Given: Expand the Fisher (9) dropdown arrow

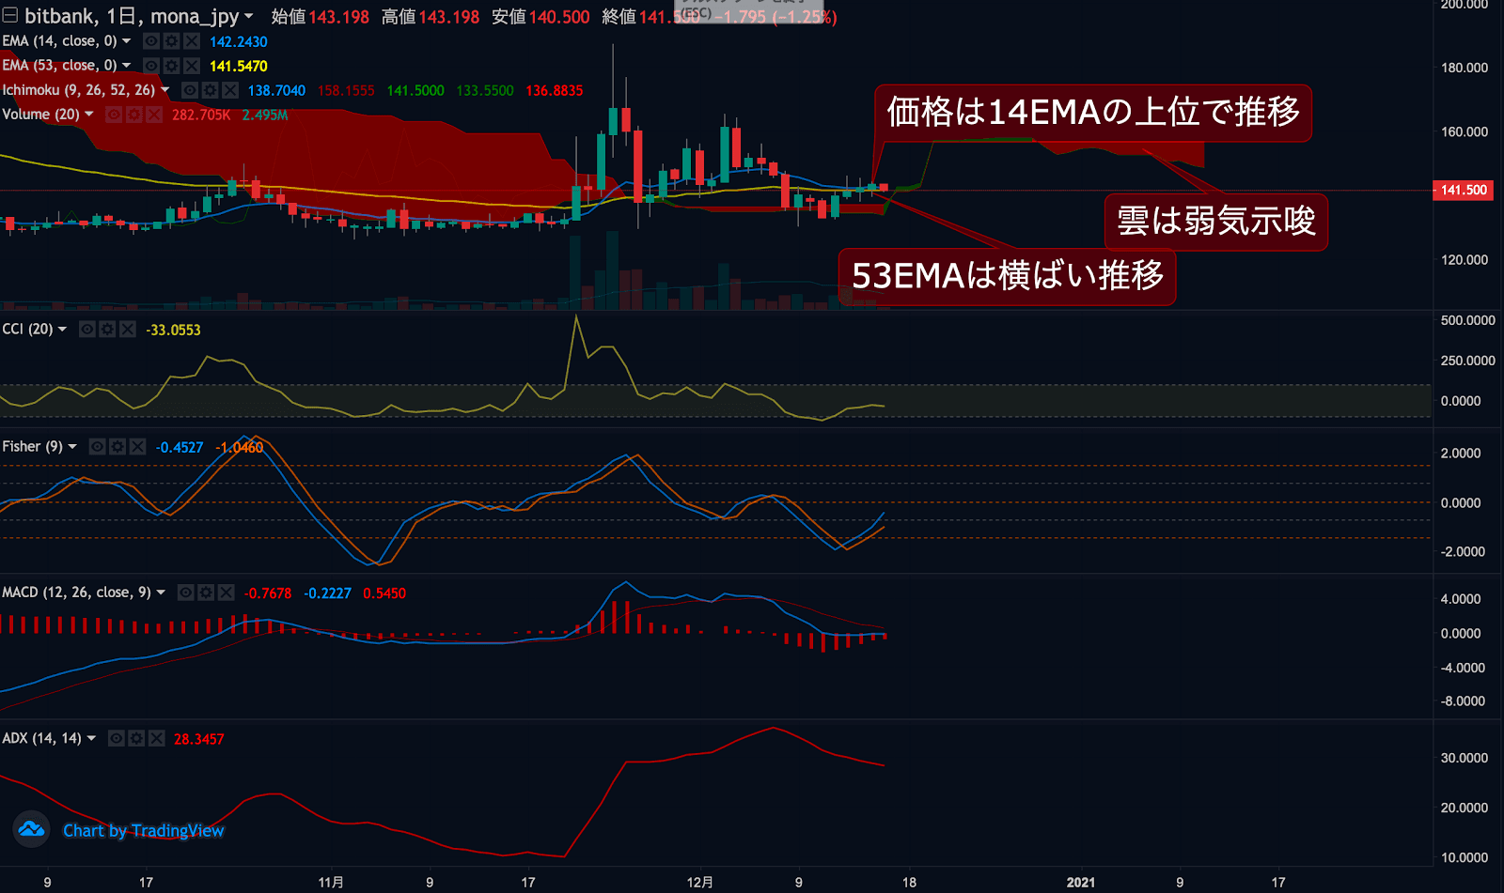Looking at the screenshot, I should point(72,447).
